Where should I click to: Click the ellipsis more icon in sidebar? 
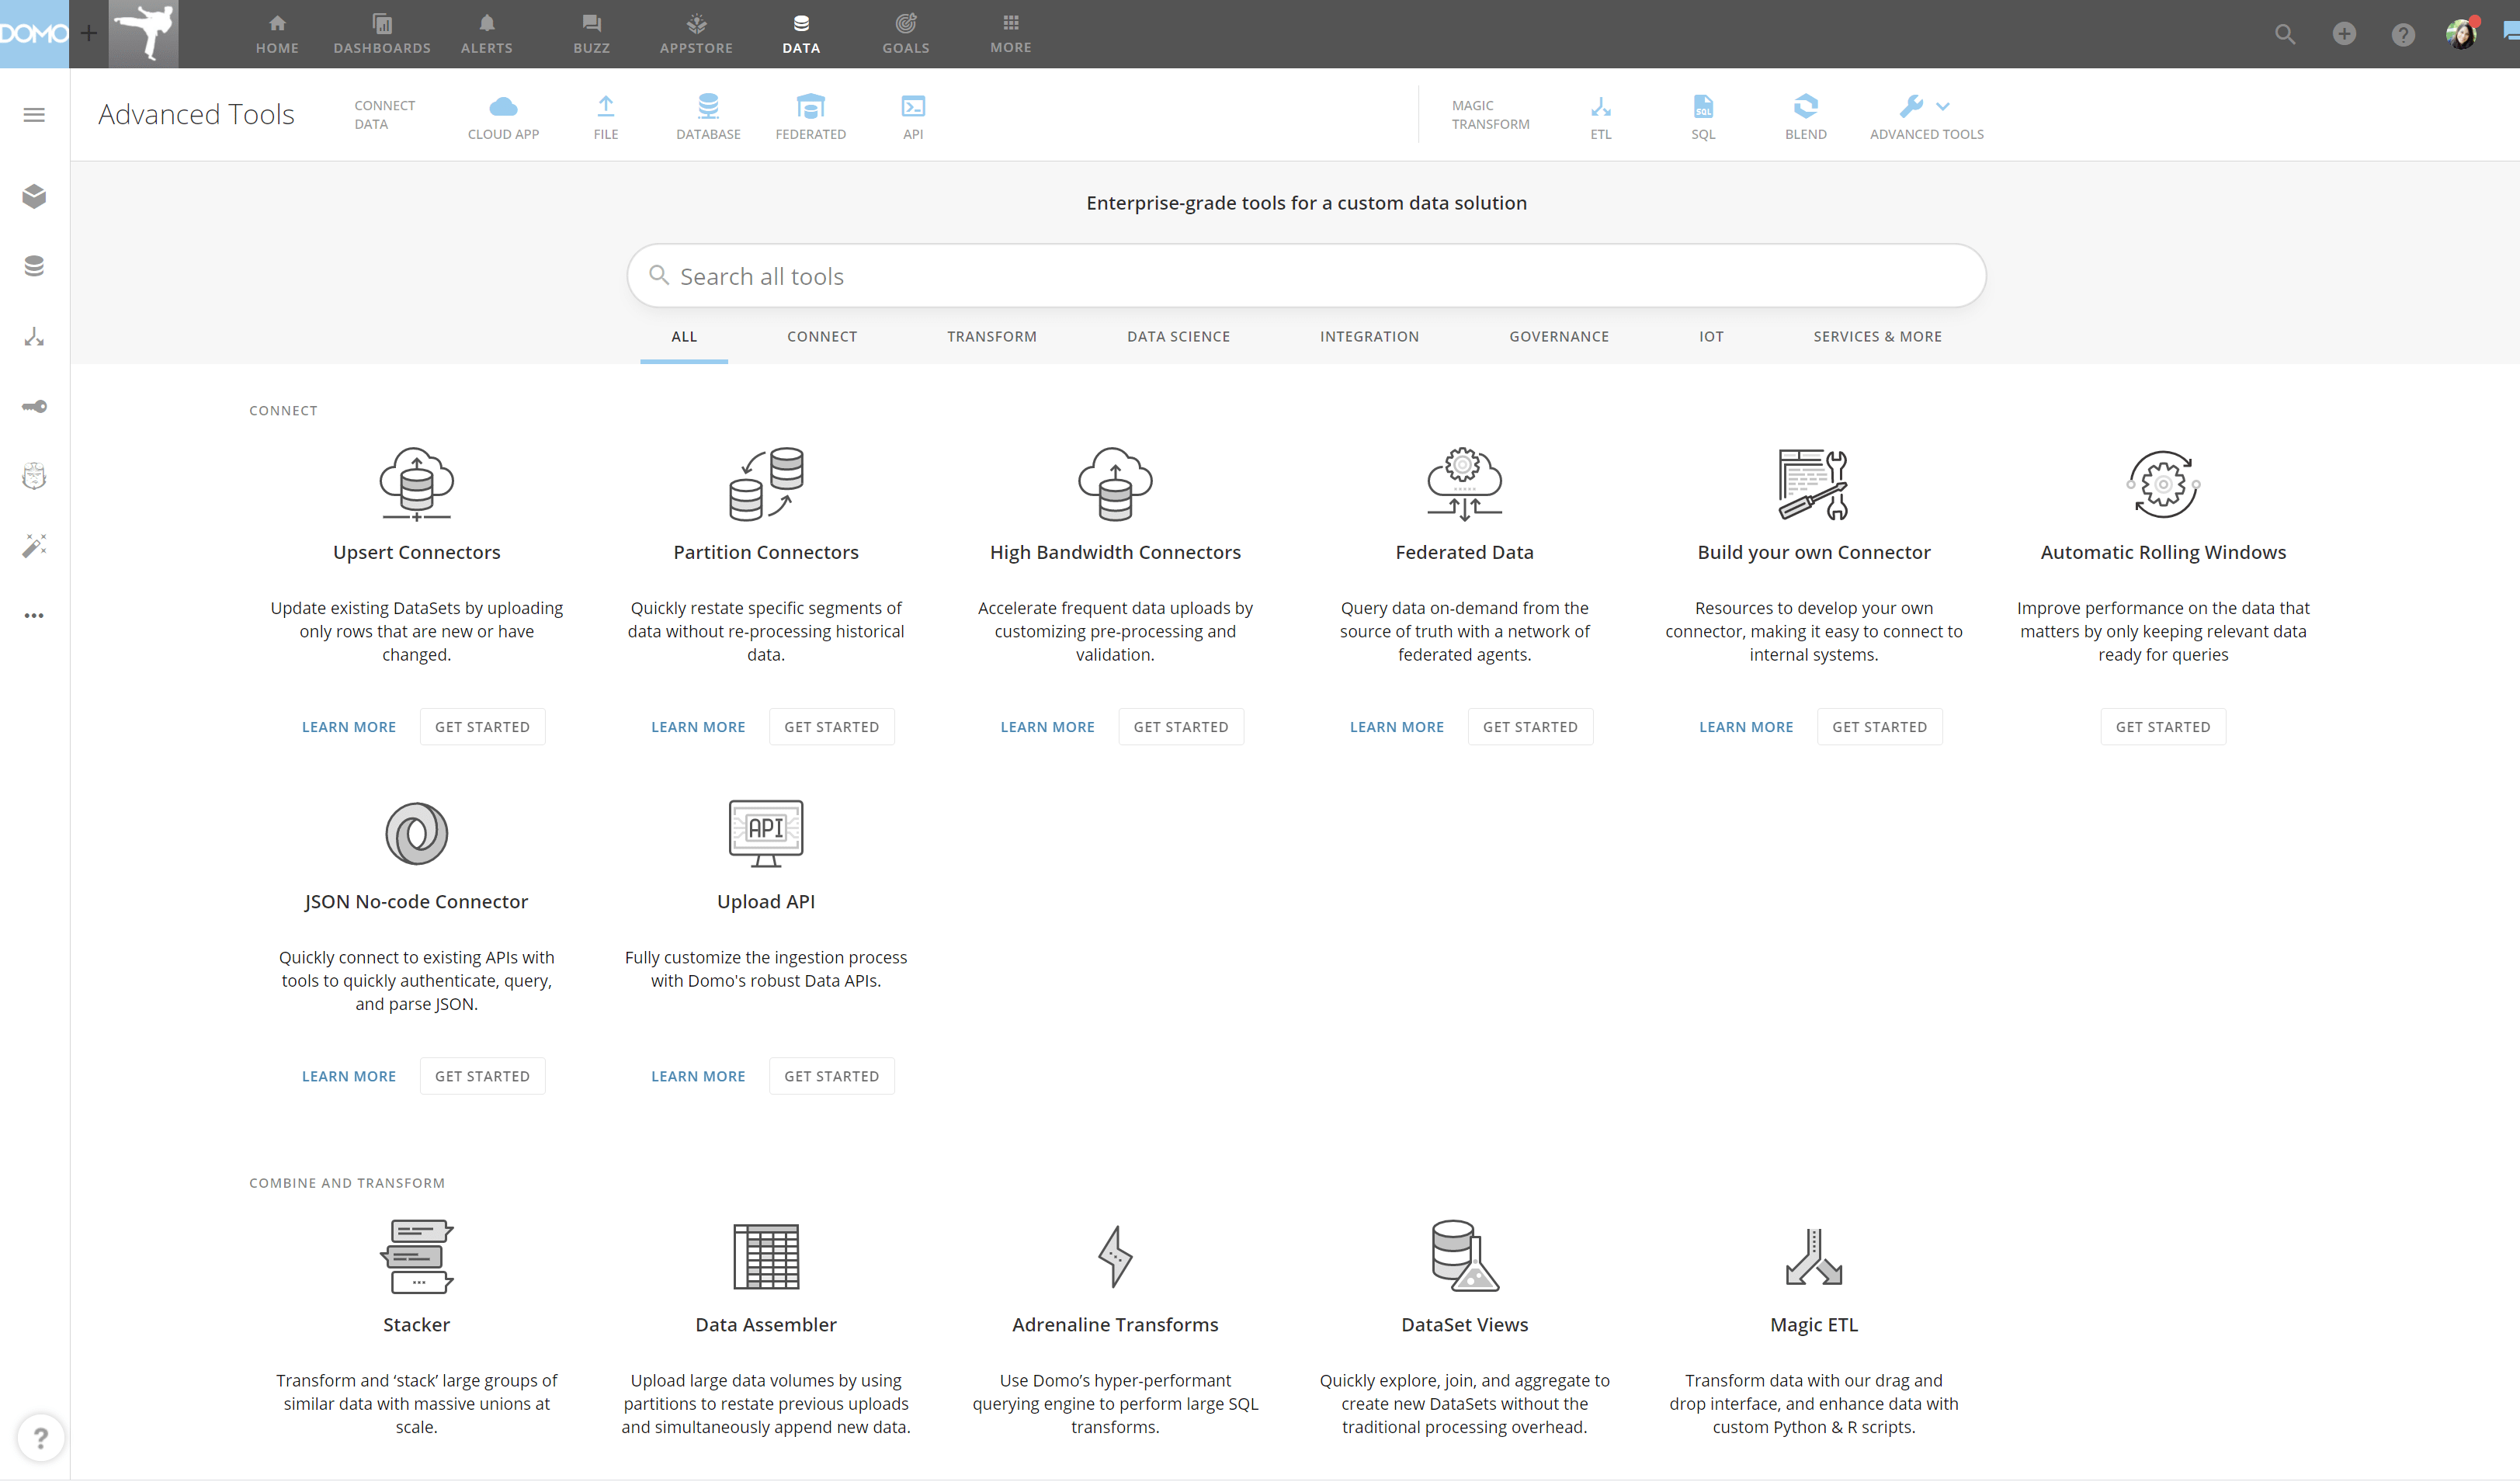tap(34, 615)
